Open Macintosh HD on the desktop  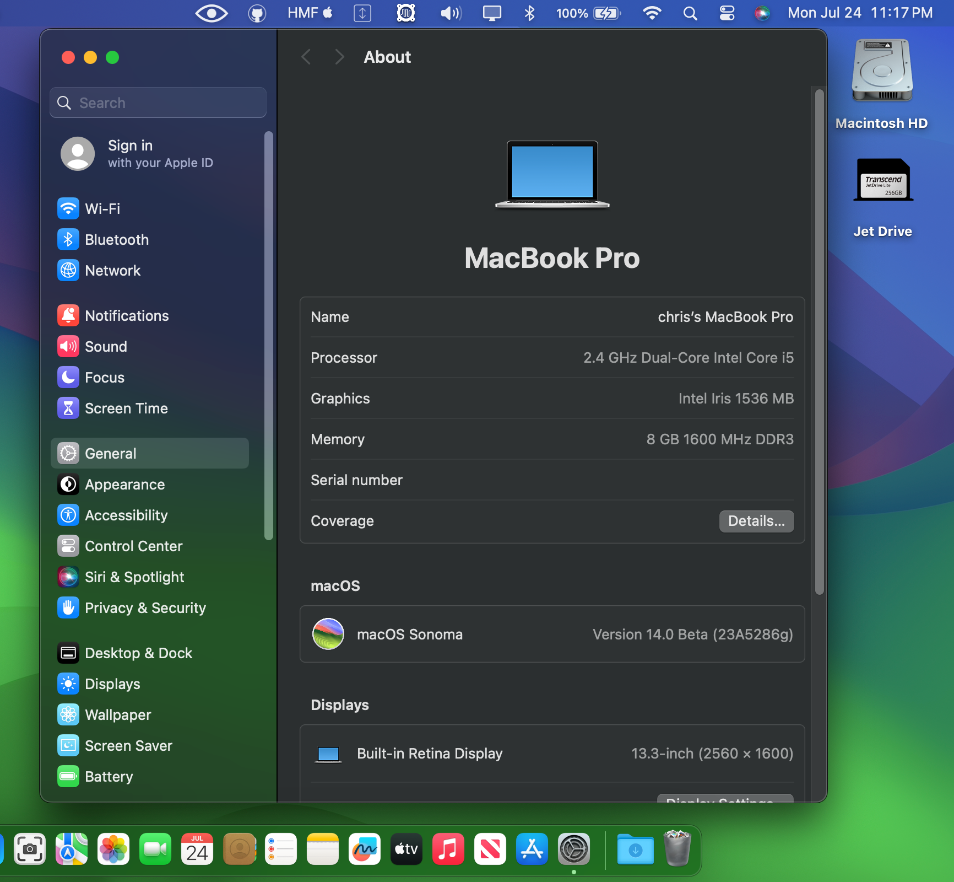click(x=882, y=84)
